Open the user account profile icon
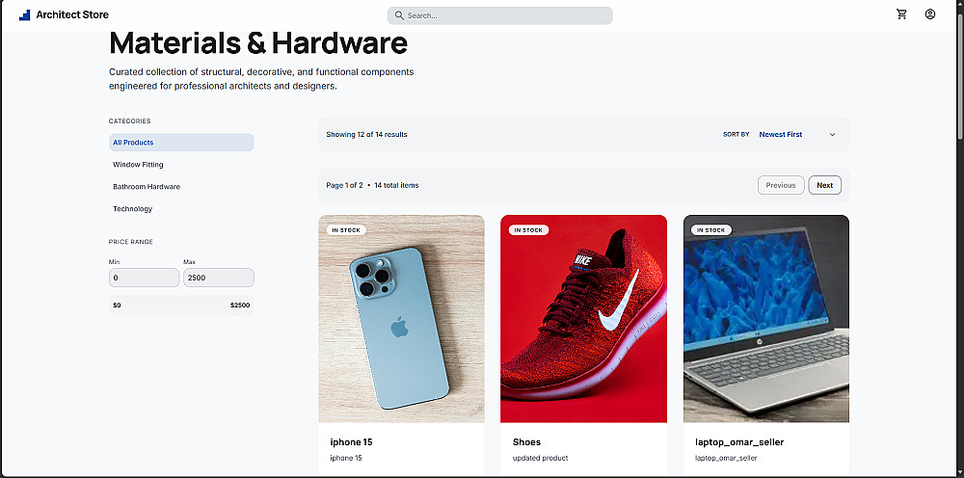This screenshot has height=478, width=964. pyautogui.click(x=929, y=14)
